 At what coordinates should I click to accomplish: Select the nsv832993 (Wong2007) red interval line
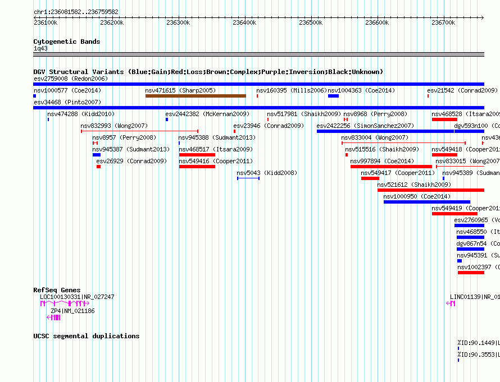140,131
